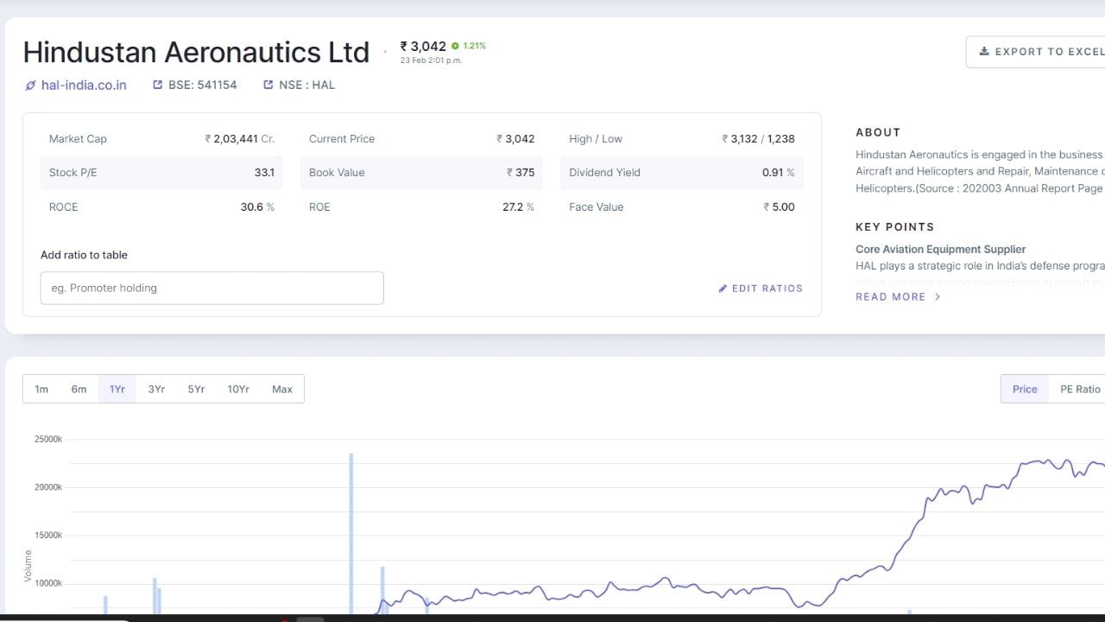Switch the chart to Price view
The width and height of the screenshot is (1105, 622).
click(1025, 389)
